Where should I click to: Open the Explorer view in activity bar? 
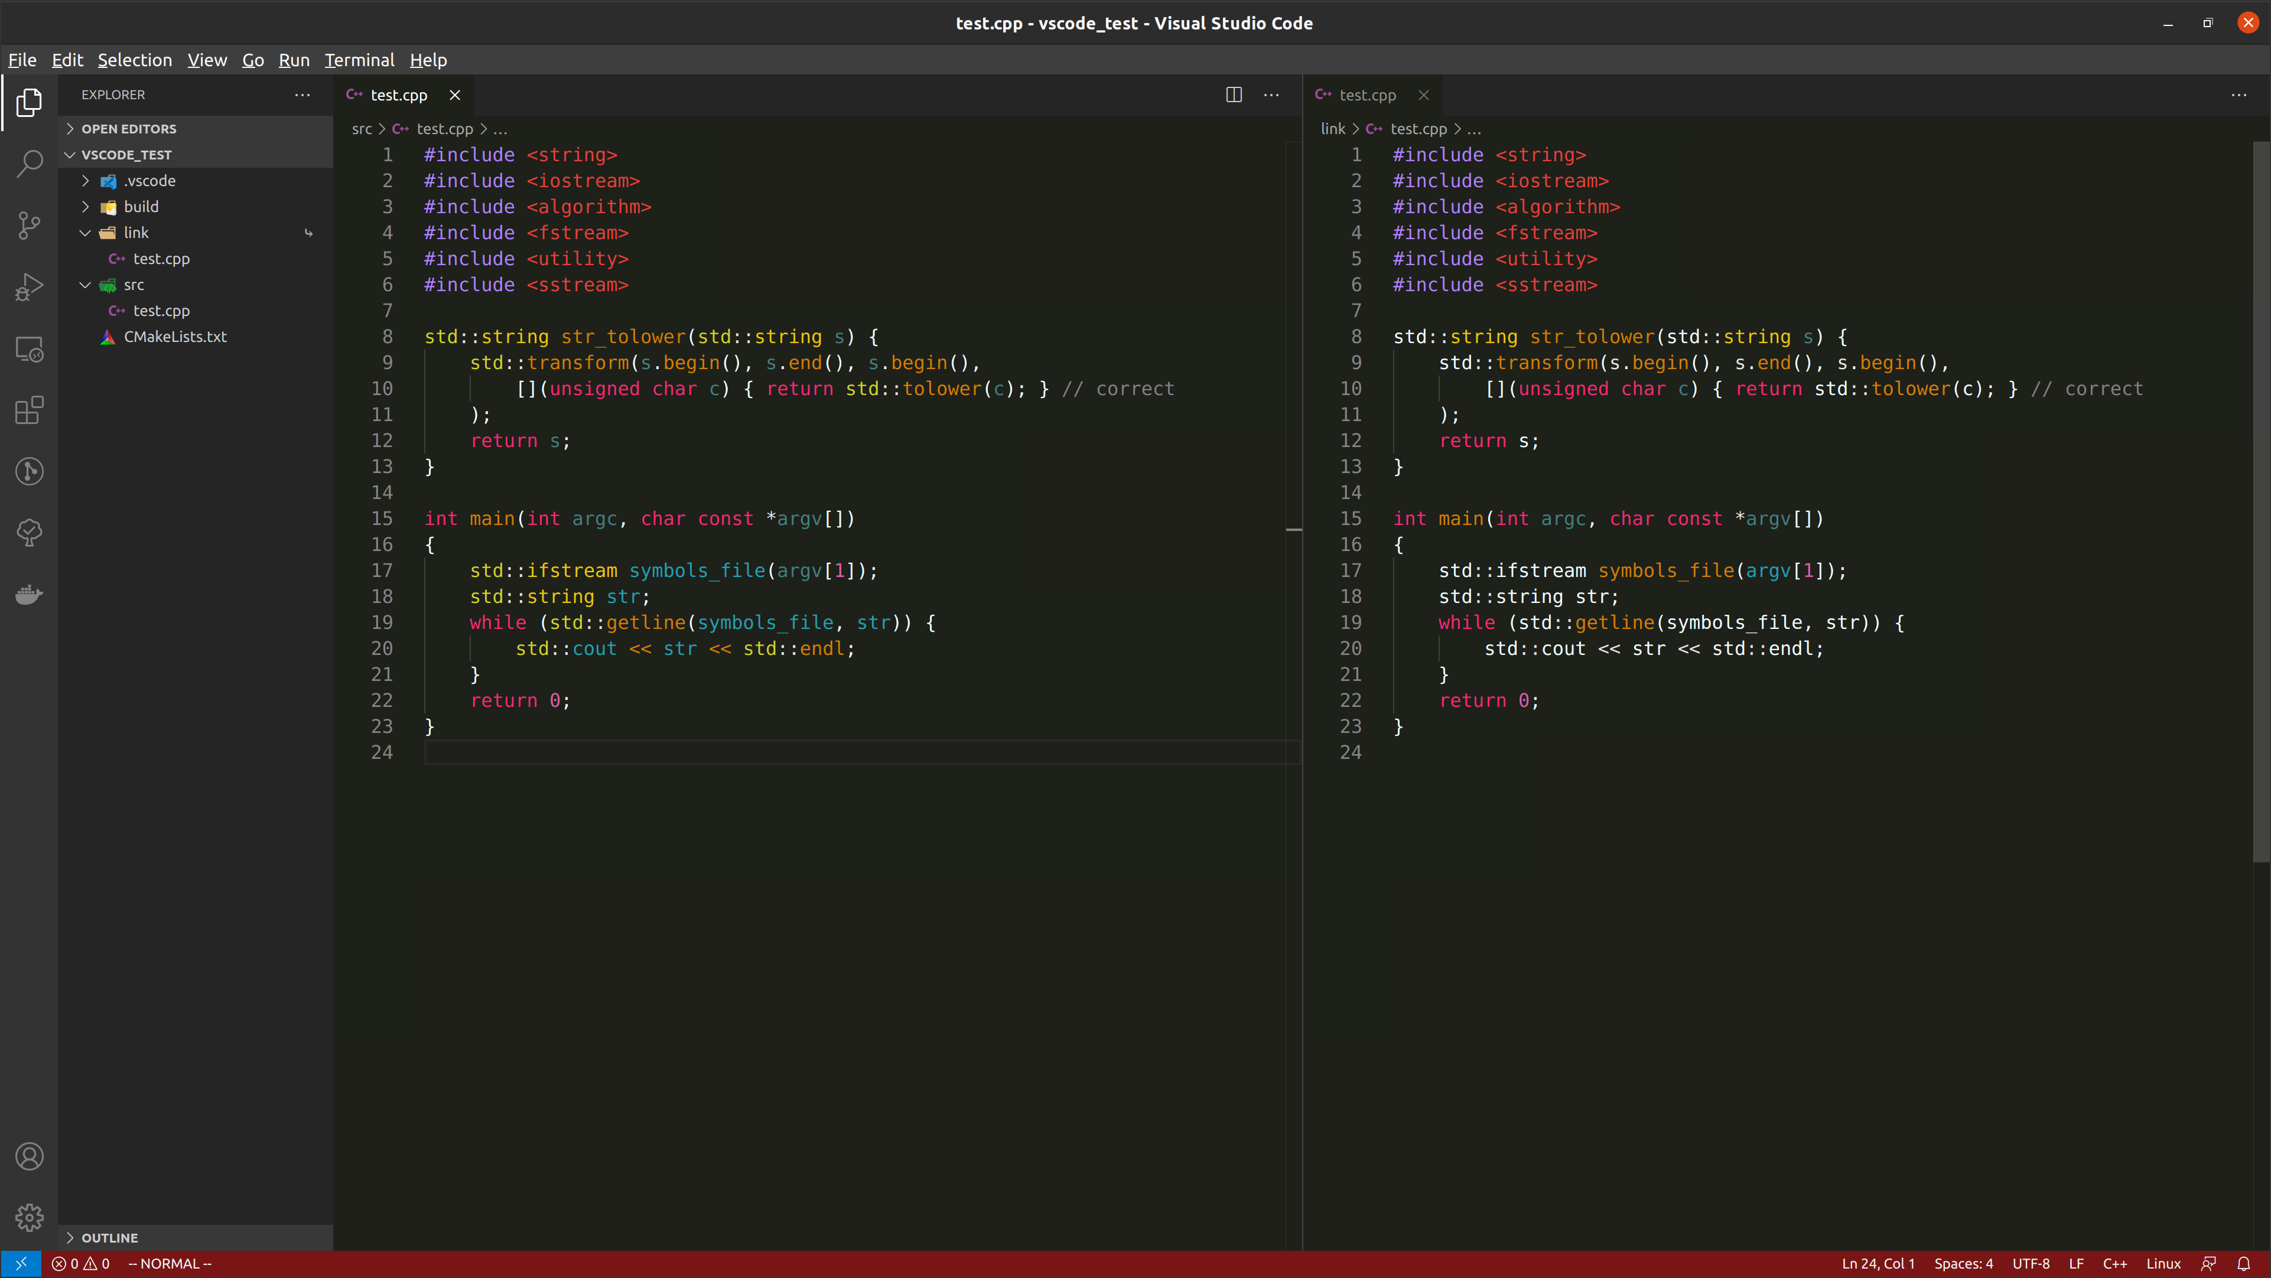29,102
